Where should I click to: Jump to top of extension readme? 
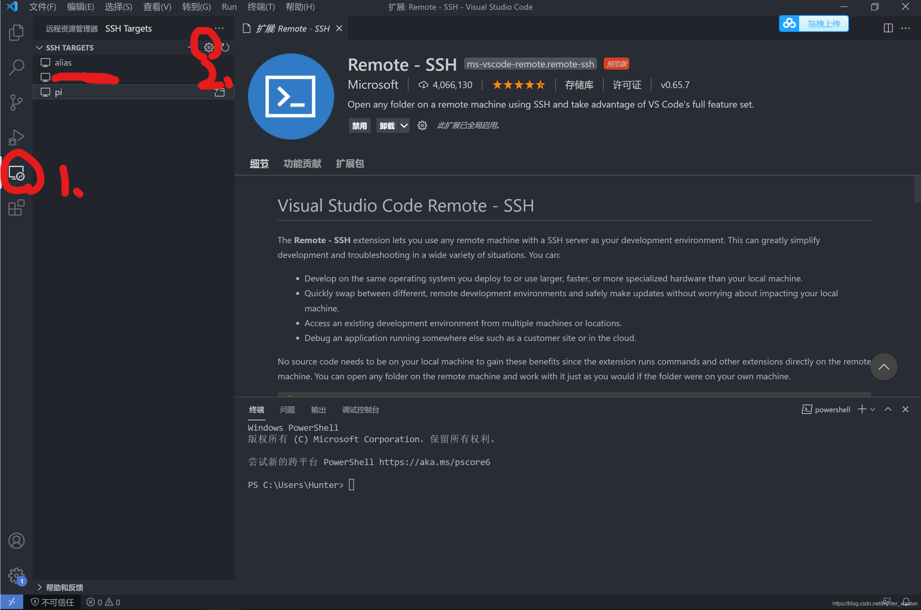(x=884, y=367)
